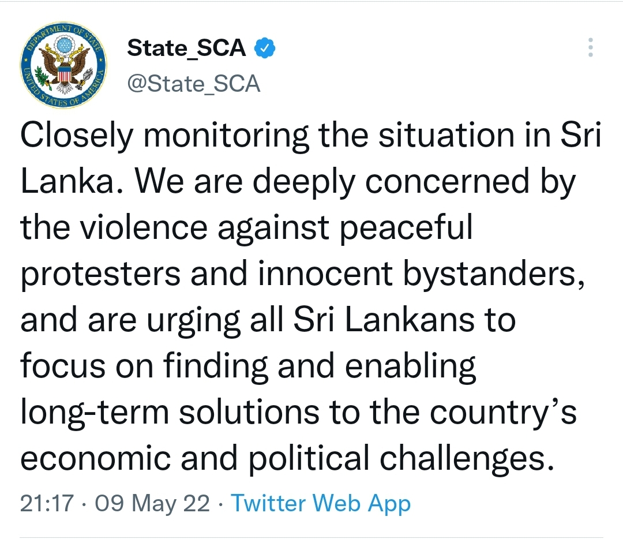Open the State_SCA bold display name
Viewport: 623px width, 539px height.
pos(186,48)
